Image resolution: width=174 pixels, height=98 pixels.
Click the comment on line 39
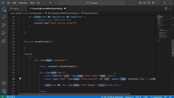coord(53,20)
